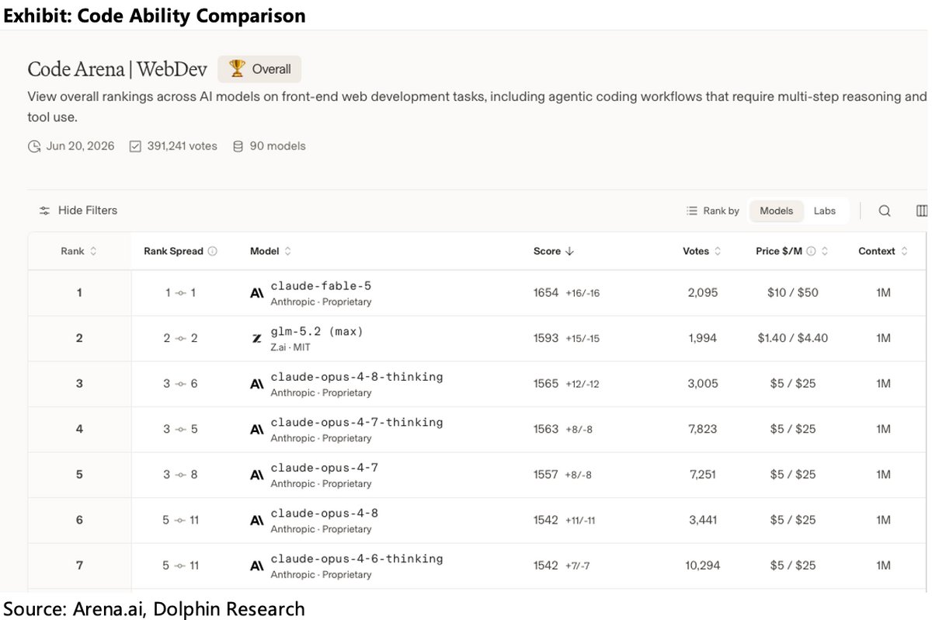This screenshot has height=620, width=932.
Task: Open the columns layout icon
Action: pyautogui.click(x=922, y=211)
